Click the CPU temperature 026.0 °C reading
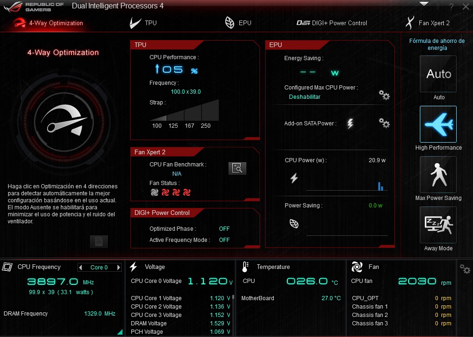473x337 pixels. tap(312, 282)
